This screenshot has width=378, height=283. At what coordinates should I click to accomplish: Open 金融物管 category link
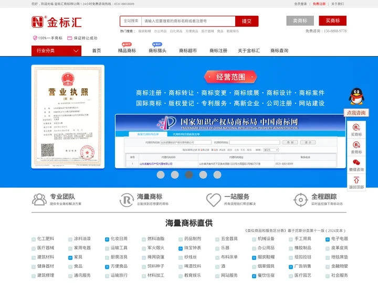click(340, 266)
